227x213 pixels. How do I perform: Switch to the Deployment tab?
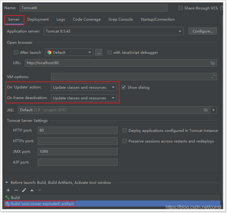click(x=38, y=19)
